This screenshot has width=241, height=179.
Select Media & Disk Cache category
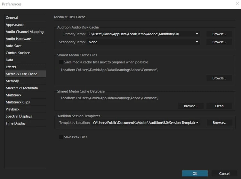tap(25, 74)
